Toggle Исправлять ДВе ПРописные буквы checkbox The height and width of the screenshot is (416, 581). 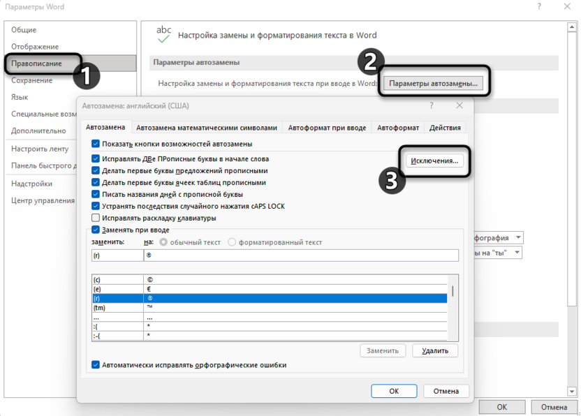coord(96,158)
